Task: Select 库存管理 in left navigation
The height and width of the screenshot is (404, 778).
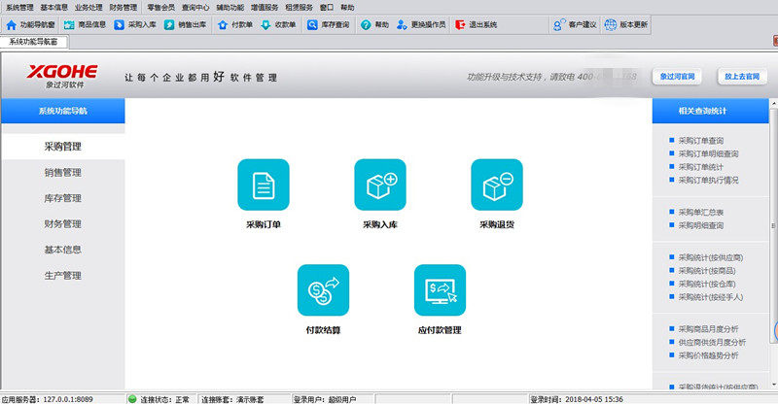Action: pyautogui.click(x=62, y=198)
